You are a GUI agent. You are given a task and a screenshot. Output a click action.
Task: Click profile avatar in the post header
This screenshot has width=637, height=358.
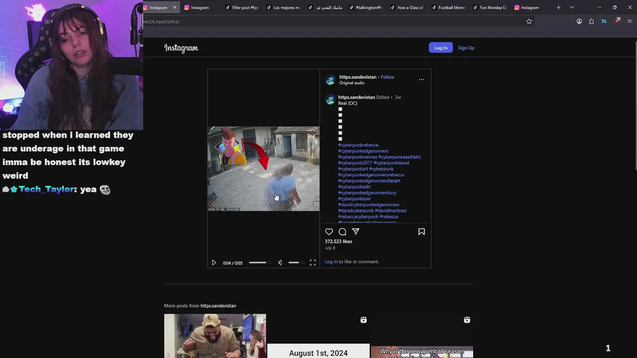tap(330, 80)
